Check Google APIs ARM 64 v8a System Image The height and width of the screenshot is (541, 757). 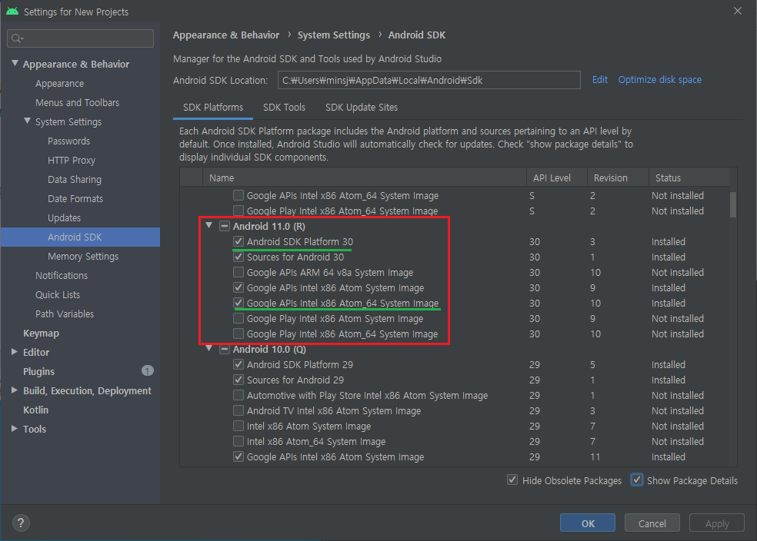click(x=238, y=272)
